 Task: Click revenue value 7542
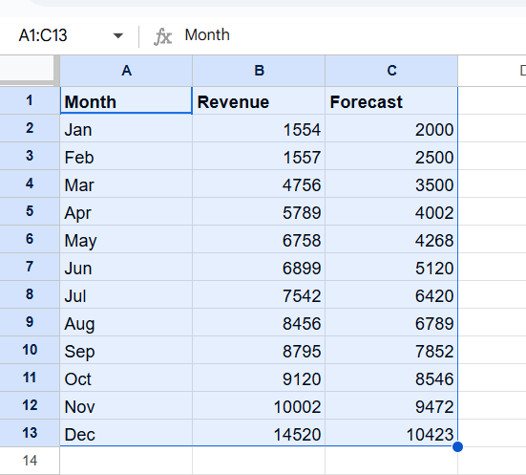point(259,294)
